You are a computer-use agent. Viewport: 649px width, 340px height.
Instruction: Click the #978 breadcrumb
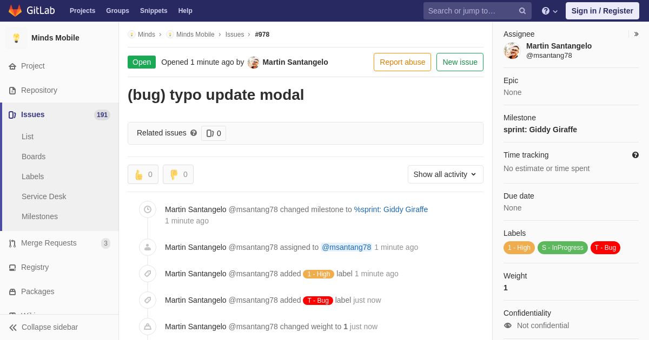(x=262, y=35)
